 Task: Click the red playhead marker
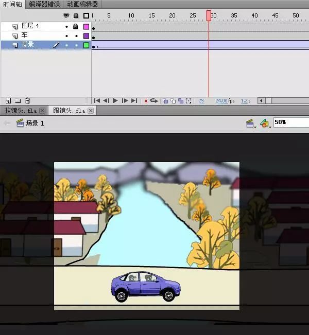[209, 15]
